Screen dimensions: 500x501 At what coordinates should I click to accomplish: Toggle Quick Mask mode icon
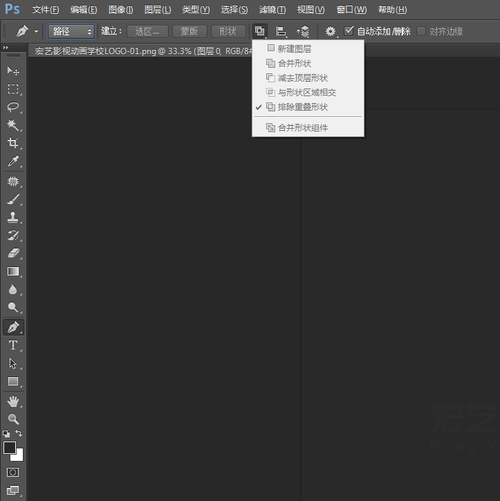(x=13, y=473)
